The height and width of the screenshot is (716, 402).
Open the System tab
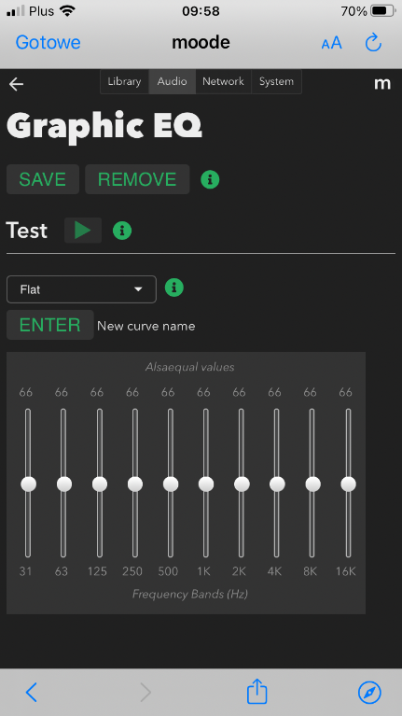click(x=276, y=82)
